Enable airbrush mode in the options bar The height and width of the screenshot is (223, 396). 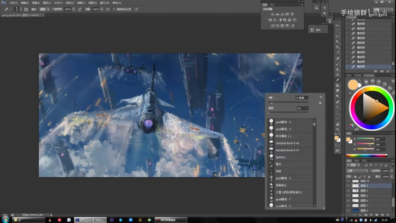point(108,9)
